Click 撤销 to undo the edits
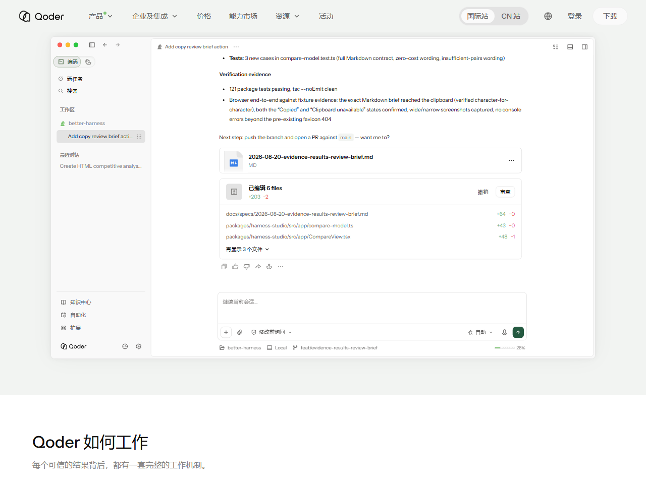The height and width of the screenshot is (484, 646). coord(483,192)
